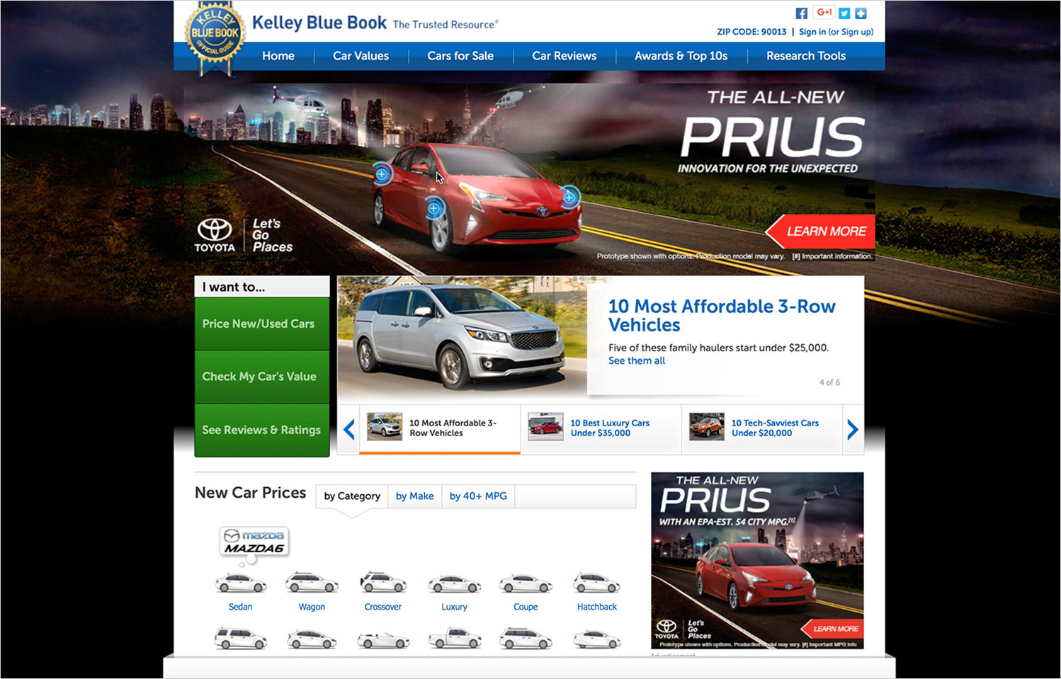Select the convertible car icon
This screenshot has height=679, width=1061.
click(383, 640)
